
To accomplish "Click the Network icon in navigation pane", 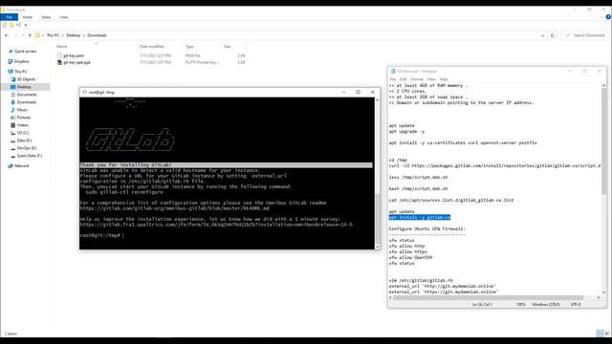I will coord(11,166).
